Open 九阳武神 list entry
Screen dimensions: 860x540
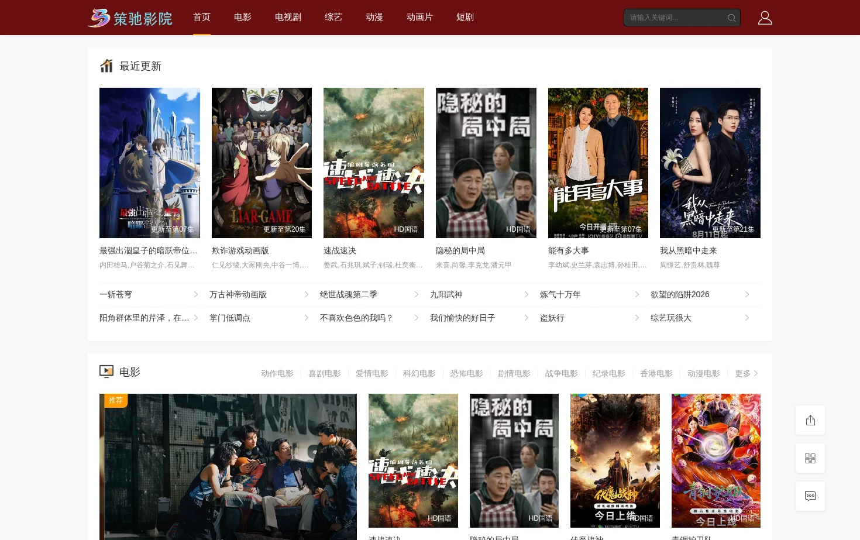click(x=480, y=295)
